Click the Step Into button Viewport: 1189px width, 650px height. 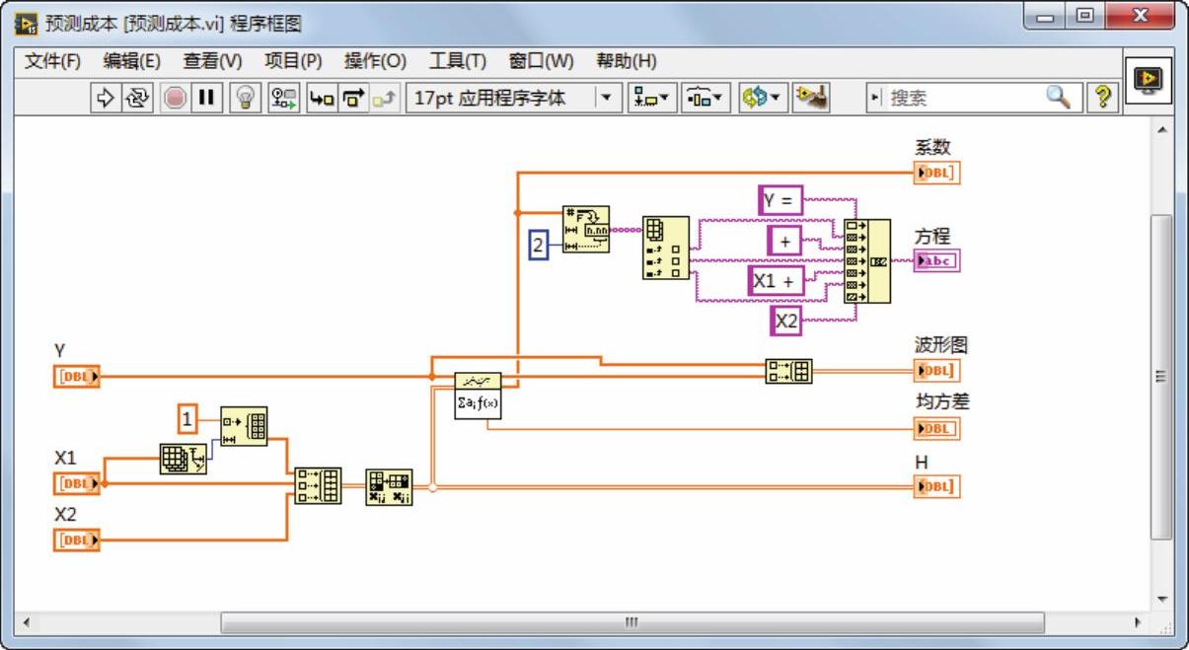pyautogui.click(x=322, y=98)
